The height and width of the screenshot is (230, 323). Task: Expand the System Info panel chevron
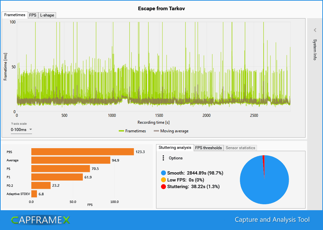(315, 30)
